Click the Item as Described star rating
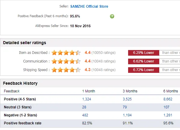This screenshot has width=180, height=130. [x=66, y=53]
